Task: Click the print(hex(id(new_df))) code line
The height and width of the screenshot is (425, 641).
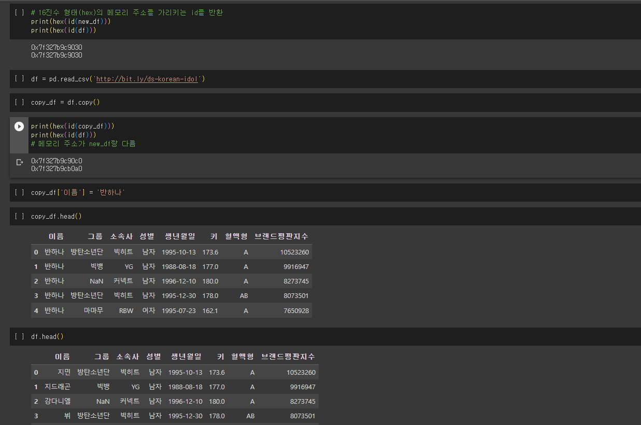Action: click(x=71, y=22)
